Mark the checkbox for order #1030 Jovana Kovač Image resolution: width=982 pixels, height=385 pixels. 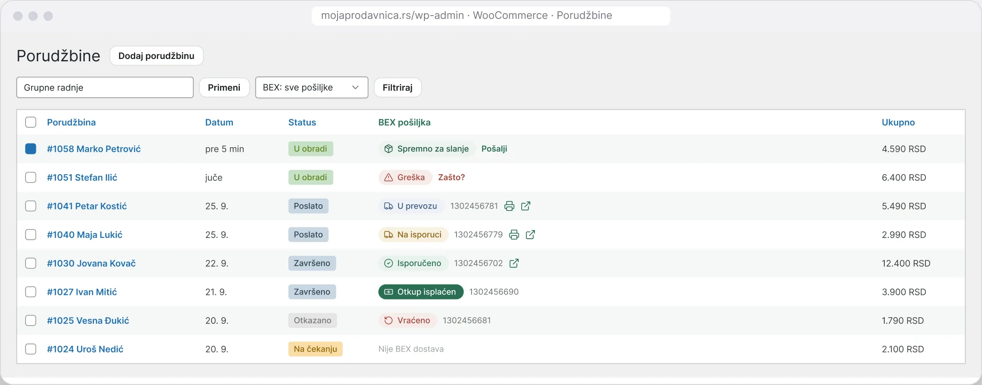tap(31, 263)
